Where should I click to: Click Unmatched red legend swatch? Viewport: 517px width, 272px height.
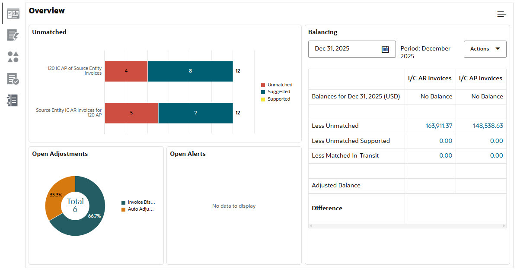tap(263, 85)
